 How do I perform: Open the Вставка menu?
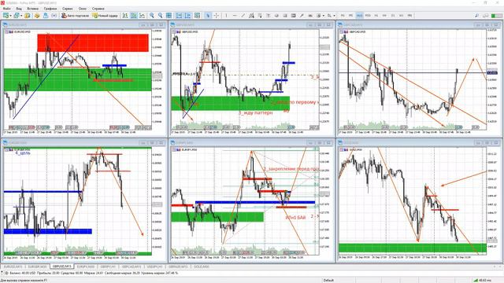point(33,9)
